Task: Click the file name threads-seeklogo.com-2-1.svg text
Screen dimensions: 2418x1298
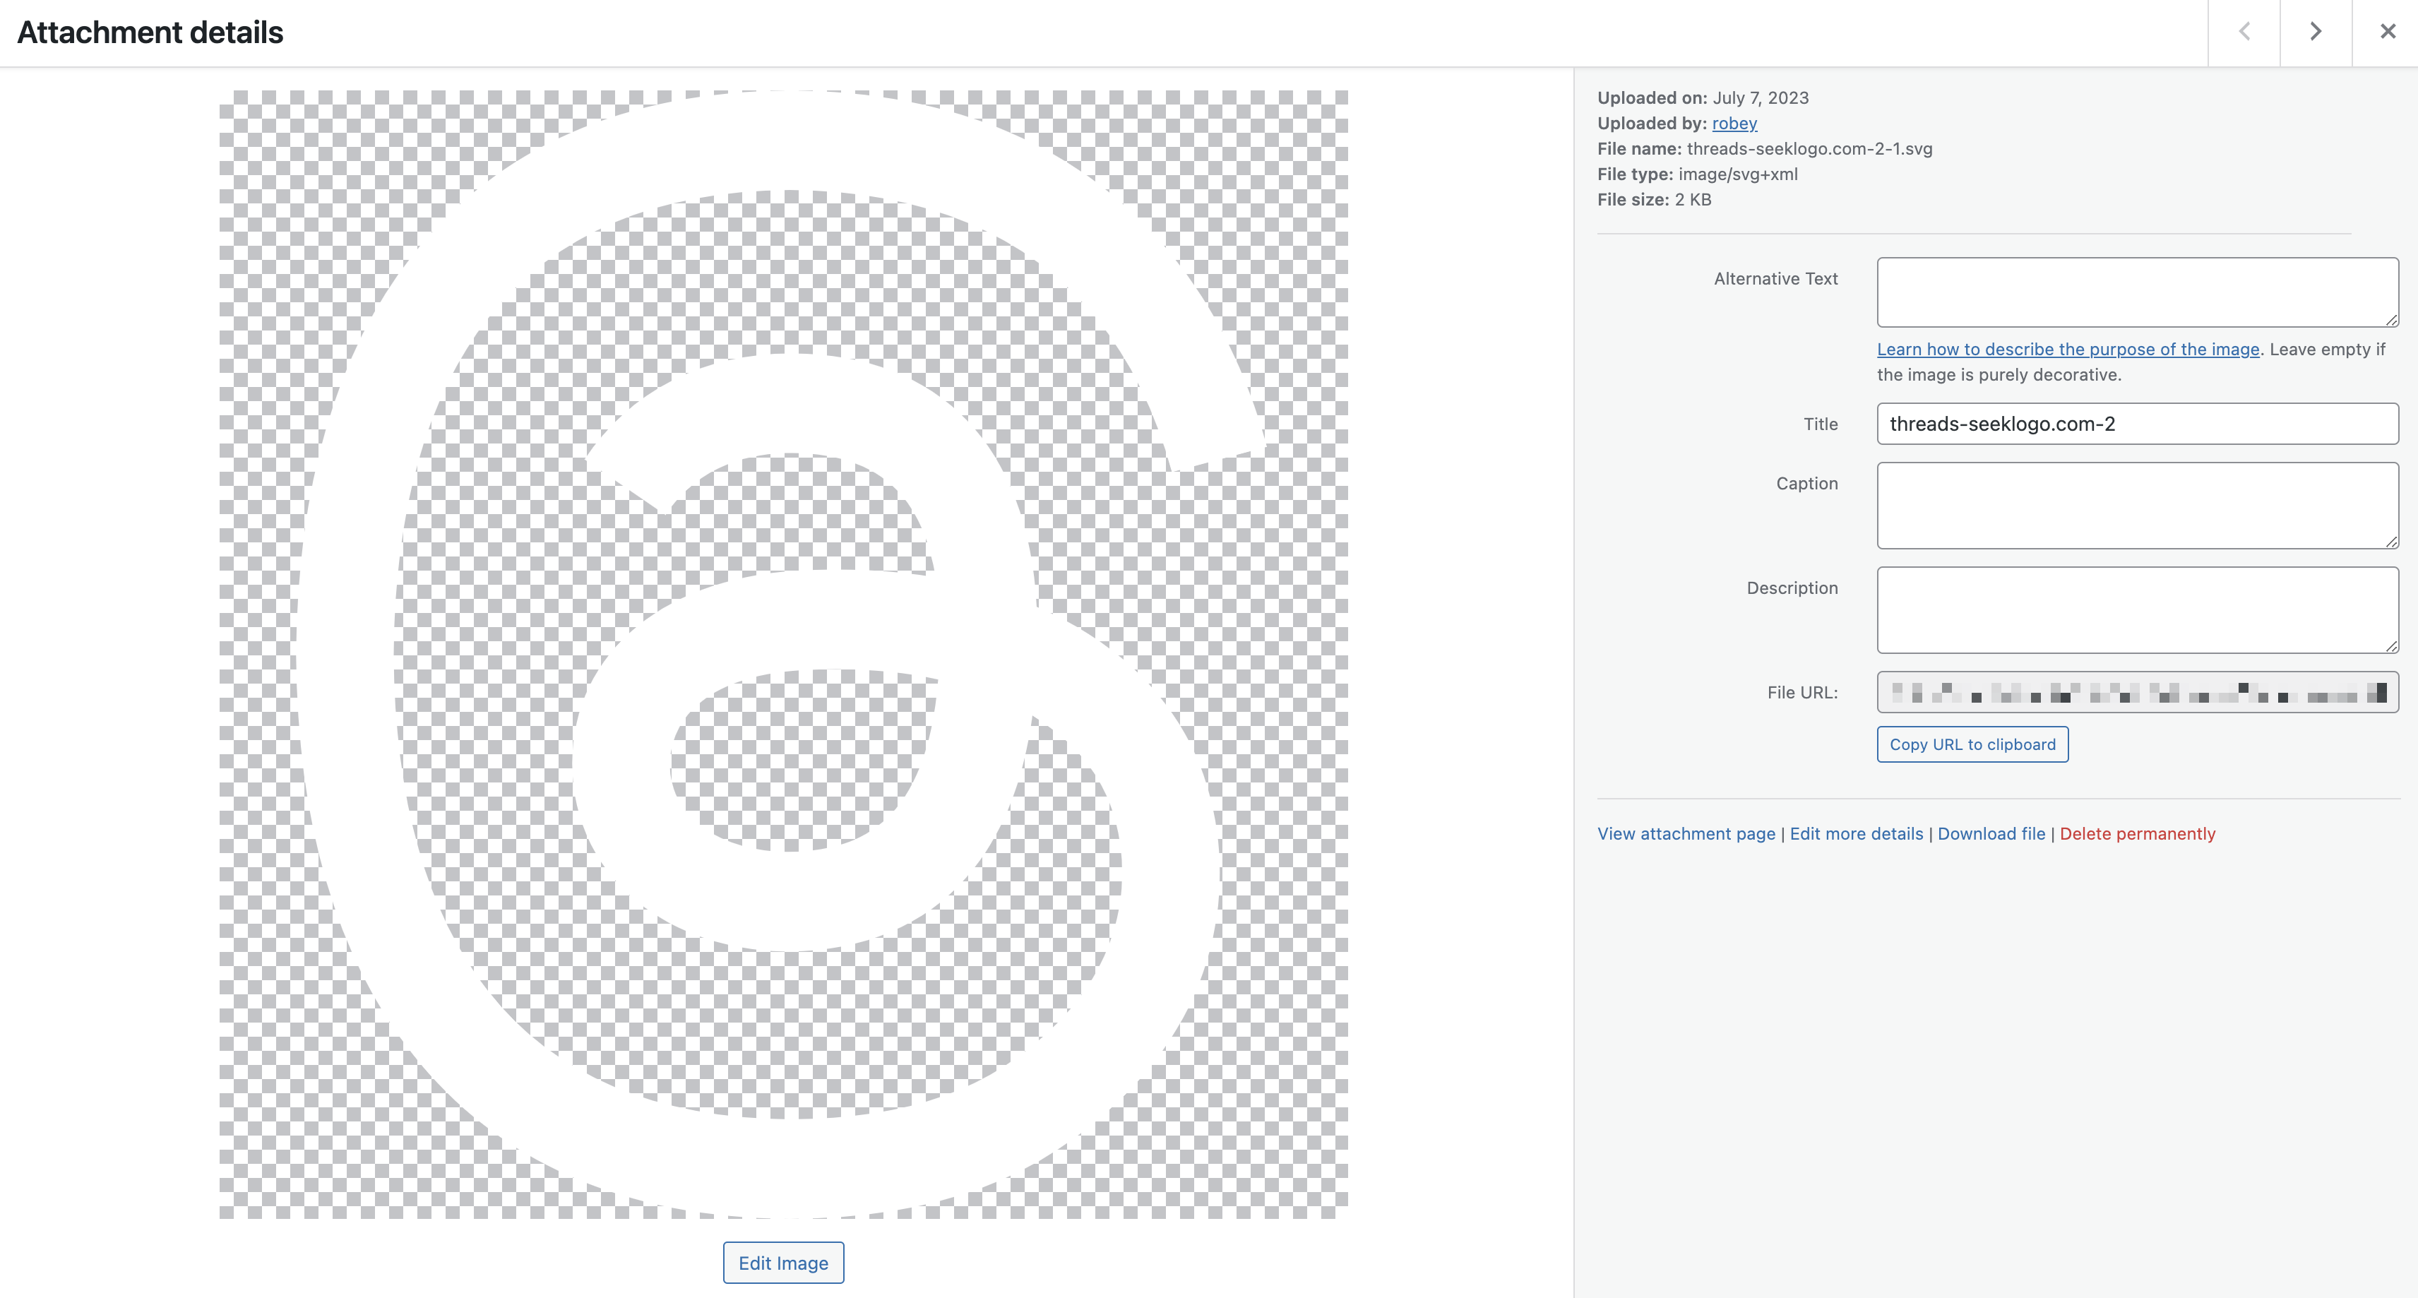Action: [x=1809, y=148]
